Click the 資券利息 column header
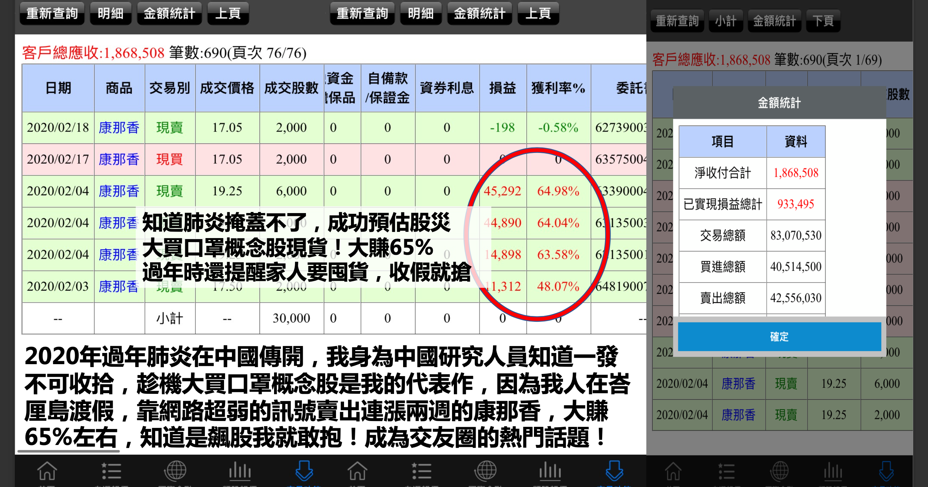Screen dimensions: 928x487 447,88
